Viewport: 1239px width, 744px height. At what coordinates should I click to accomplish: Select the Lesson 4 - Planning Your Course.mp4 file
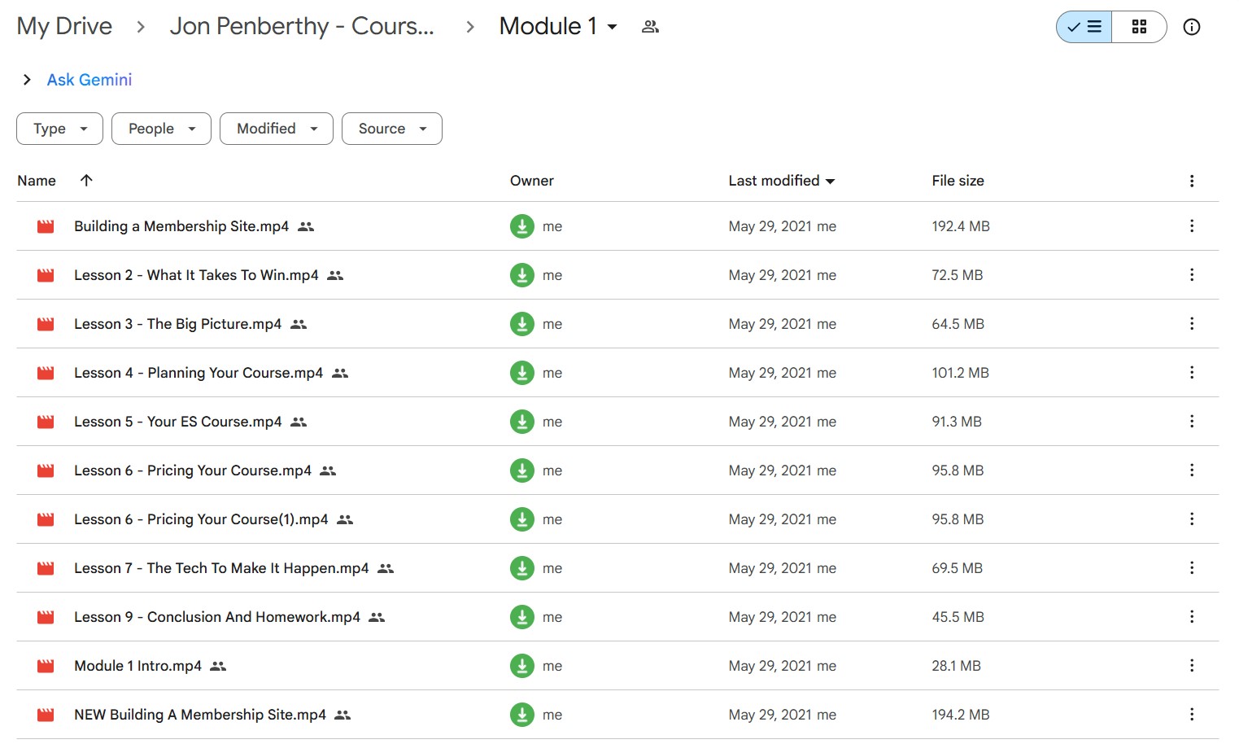[x=199, y=373]
